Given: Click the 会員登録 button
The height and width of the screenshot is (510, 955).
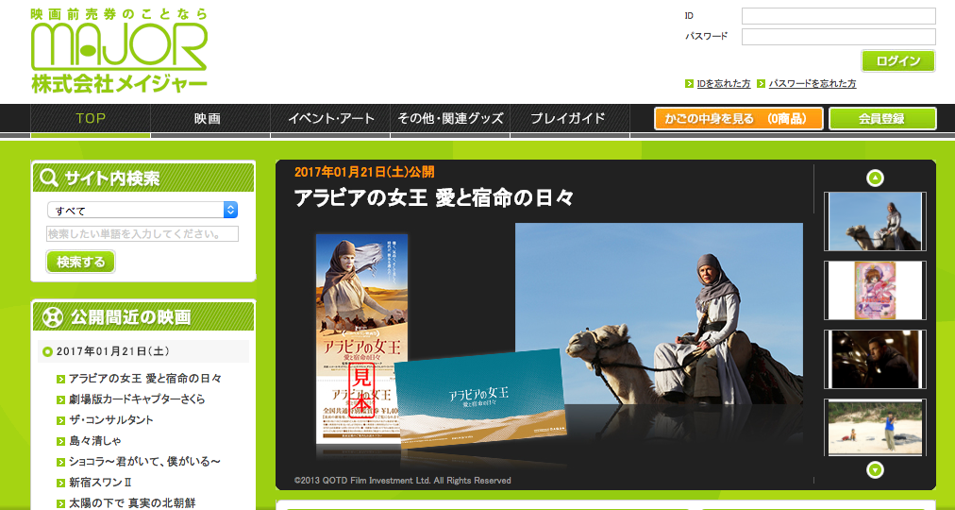Looking at the screenshot, I should click(882, 119).
